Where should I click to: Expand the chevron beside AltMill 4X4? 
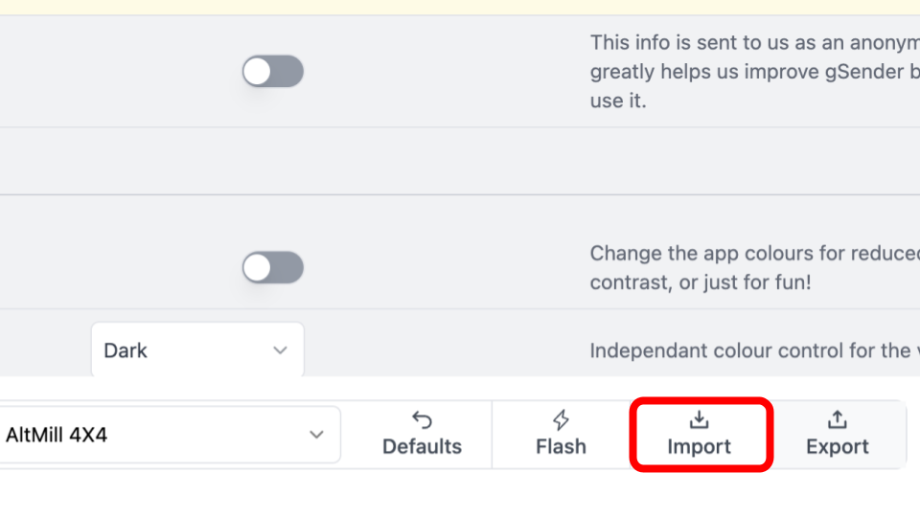pos(316,435)
